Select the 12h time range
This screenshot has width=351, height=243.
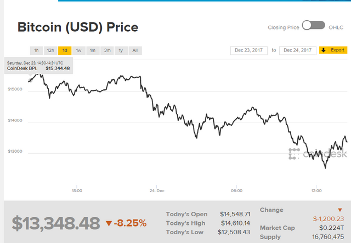click(x=50, y=50)
